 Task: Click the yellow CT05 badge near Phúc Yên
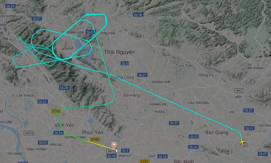click(95, 140)
